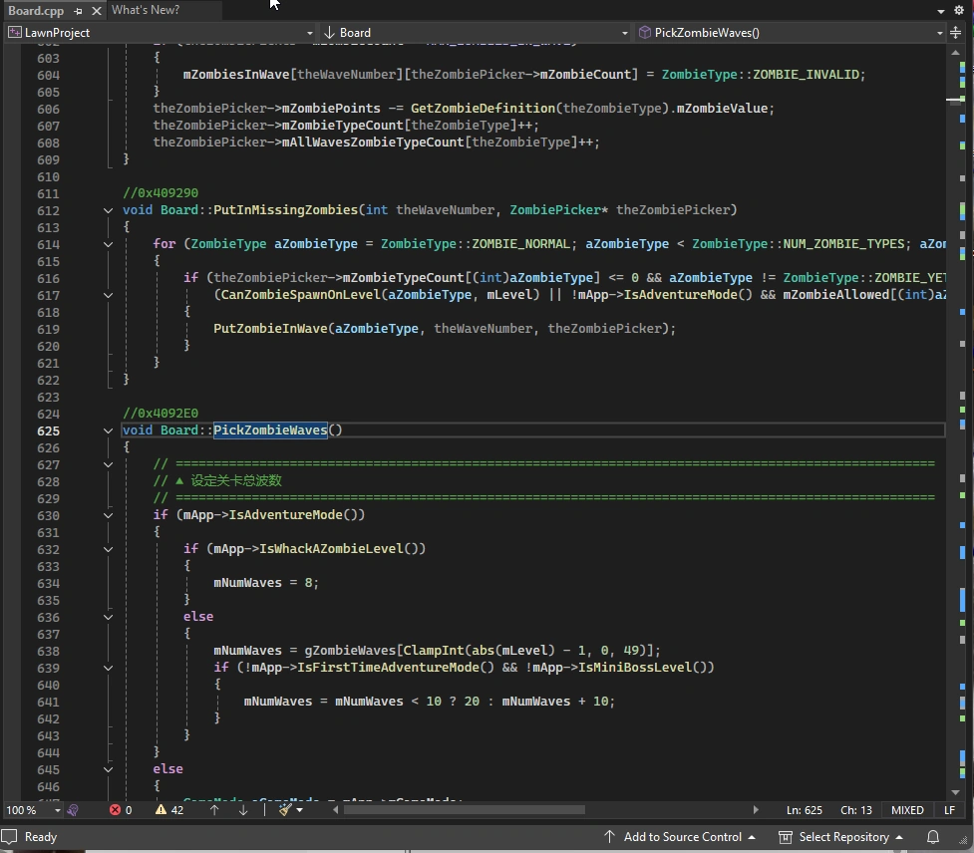
Task: Click the errors count indicator
Action: (x=122, y=810)
